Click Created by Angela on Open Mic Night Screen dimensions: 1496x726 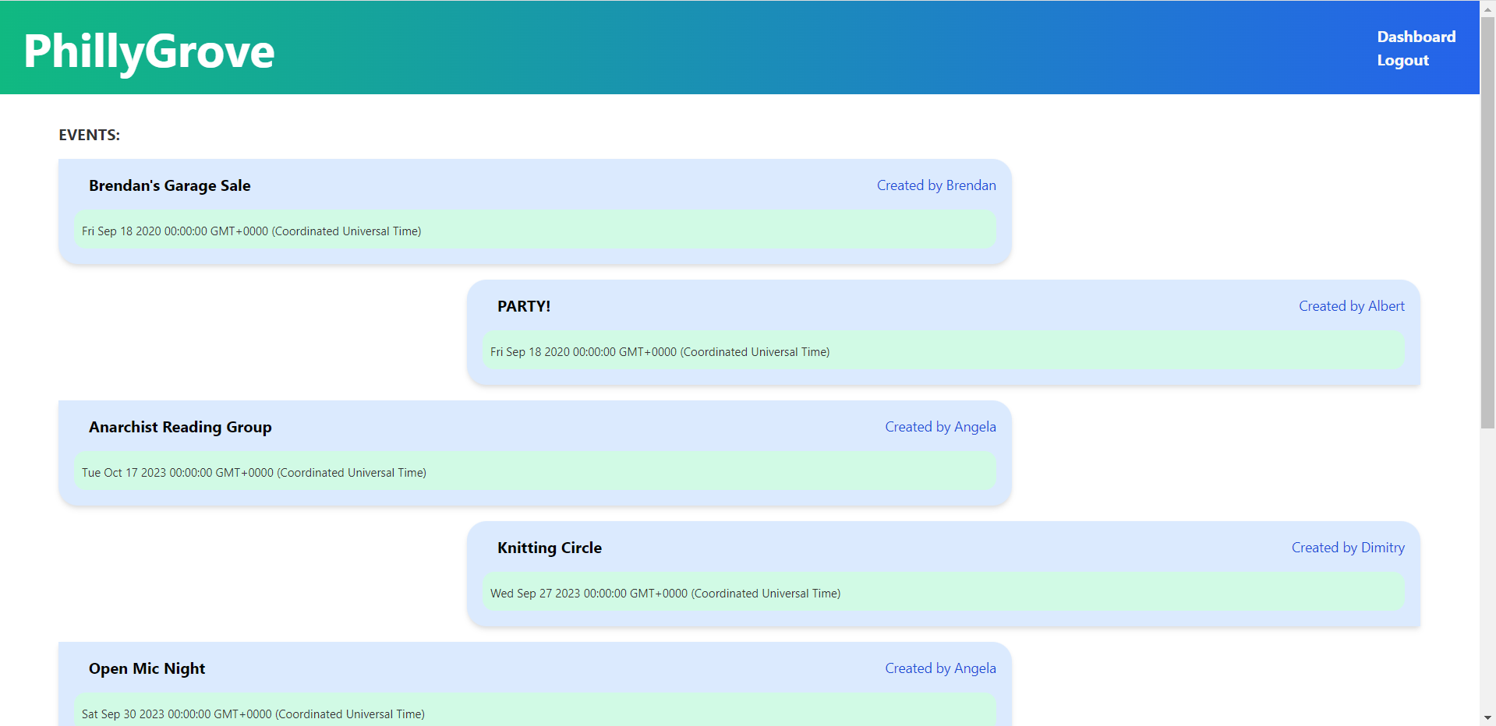(940, 668)
